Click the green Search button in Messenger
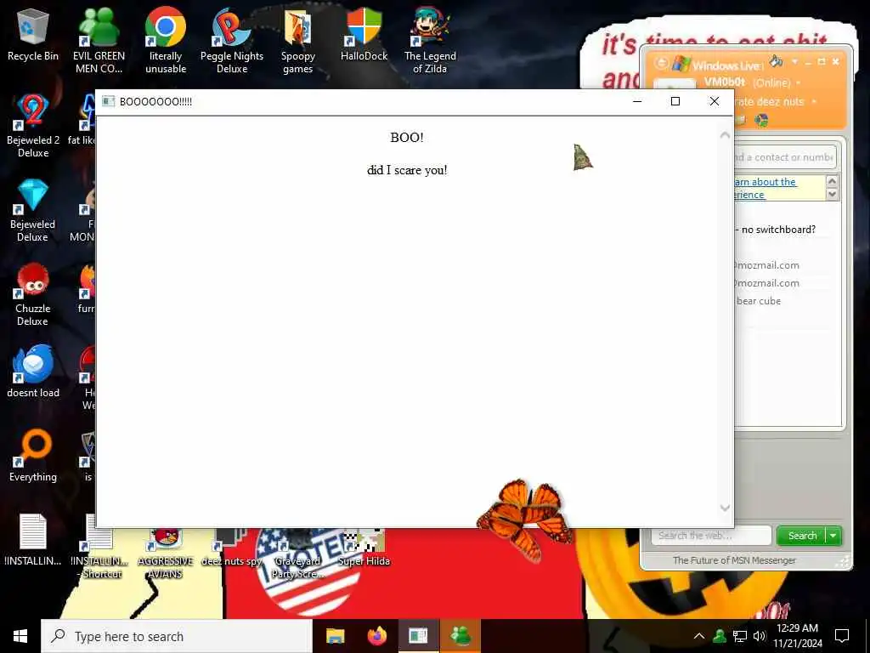Image resolution: width=870 pixels, height=653 pixels. pos(802,536)
